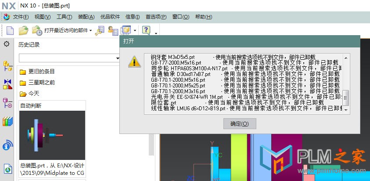Click the 总装图.prt file path caption
Image resolution: width=370 pixels, height=181 pixels.
pos(52,169)
